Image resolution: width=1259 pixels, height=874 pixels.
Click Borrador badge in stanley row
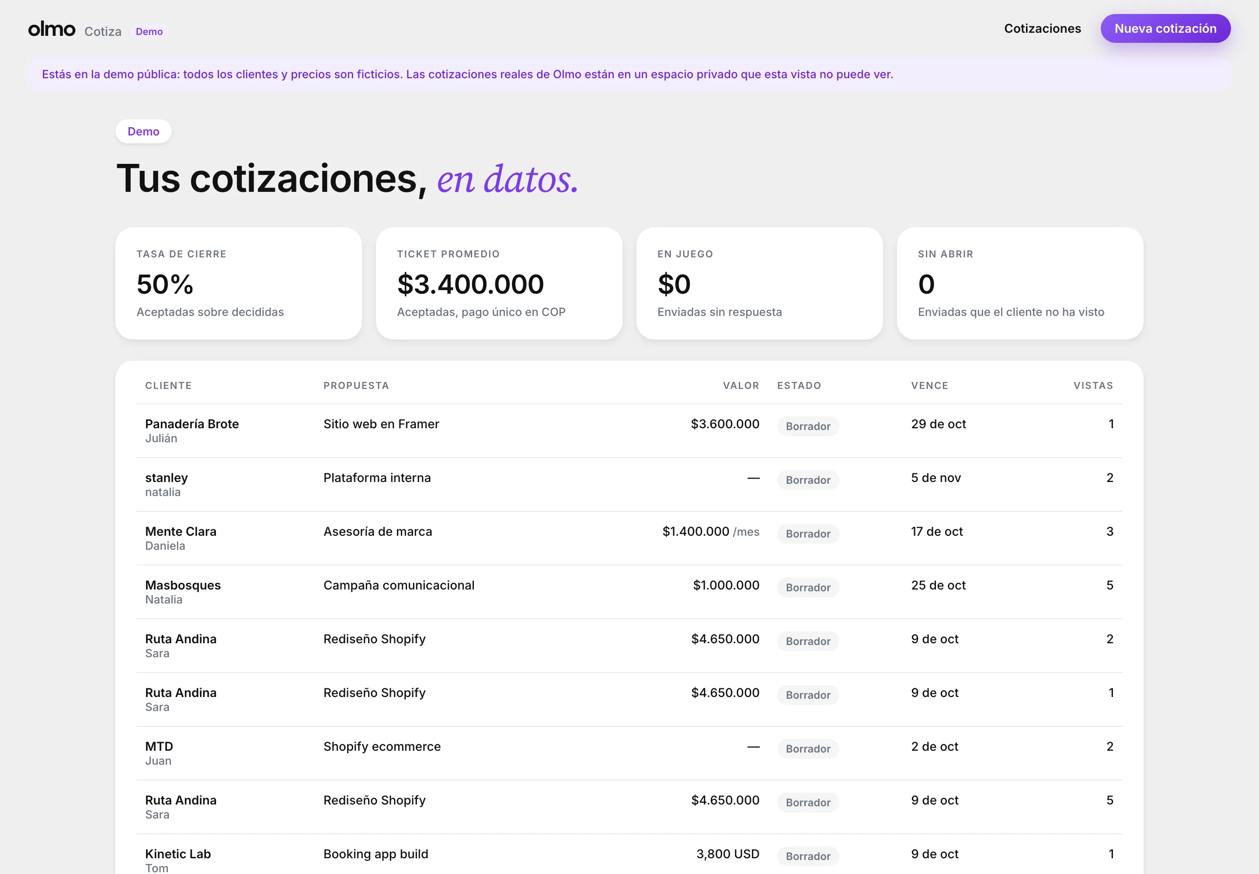click(807, 480)
